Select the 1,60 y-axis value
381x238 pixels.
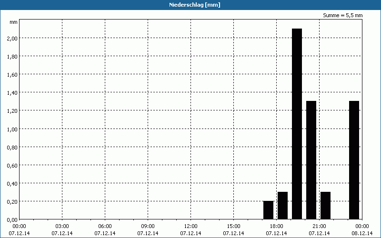[x=12, y=75]
